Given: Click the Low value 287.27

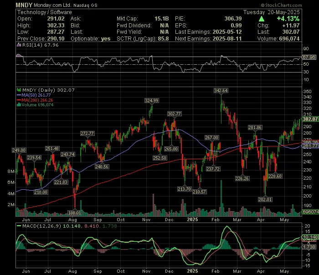Looking at the screenshot, I should tap(56, 32).
